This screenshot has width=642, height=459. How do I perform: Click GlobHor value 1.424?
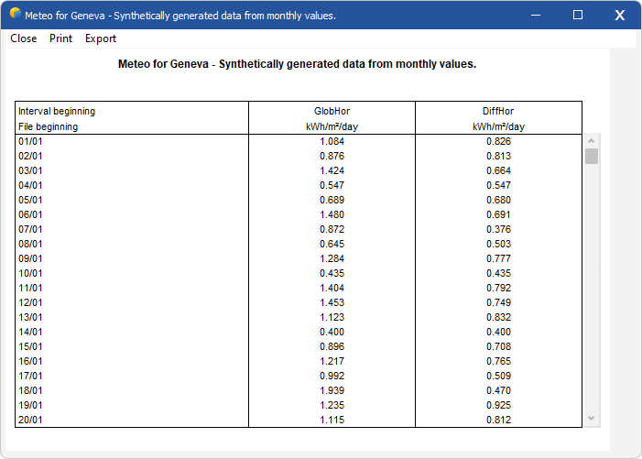(332, 170)
